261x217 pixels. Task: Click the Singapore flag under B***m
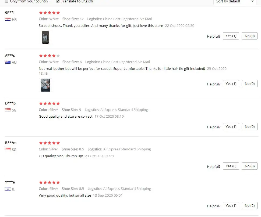8,150
